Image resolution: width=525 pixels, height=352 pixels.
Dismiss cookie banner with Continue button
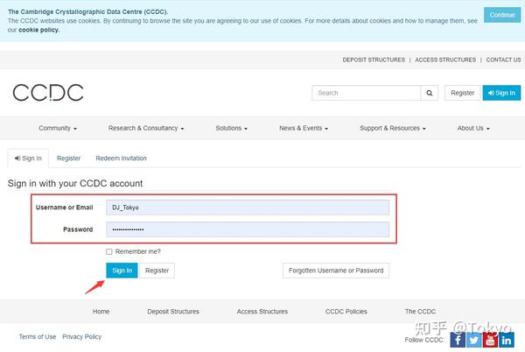tap(502, 15)
